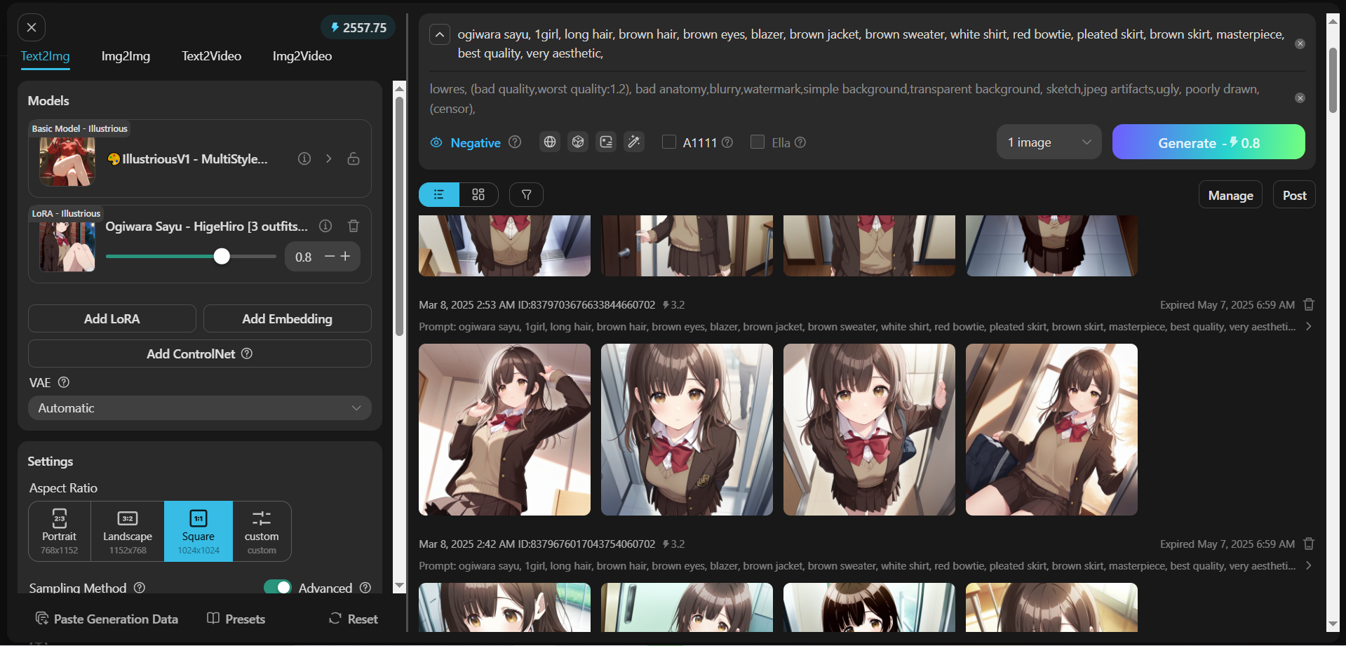Click the Post button
Screen dimensions: 1346x646
[x=1294, y=195]
